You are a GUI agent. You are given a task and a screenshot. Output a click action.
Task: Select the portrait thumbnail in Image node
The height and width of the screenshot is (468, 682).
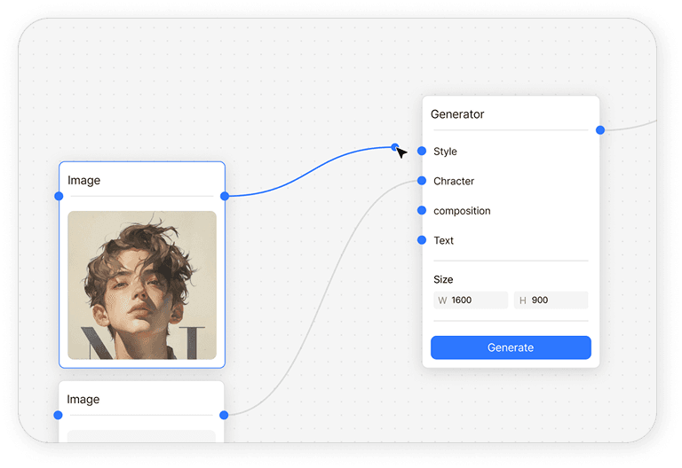click(x=142, y=285)
